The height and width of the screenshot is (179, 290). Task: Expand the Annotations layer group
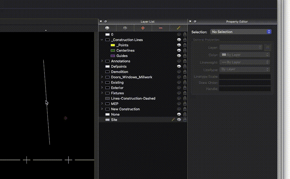tap(102, 61)
